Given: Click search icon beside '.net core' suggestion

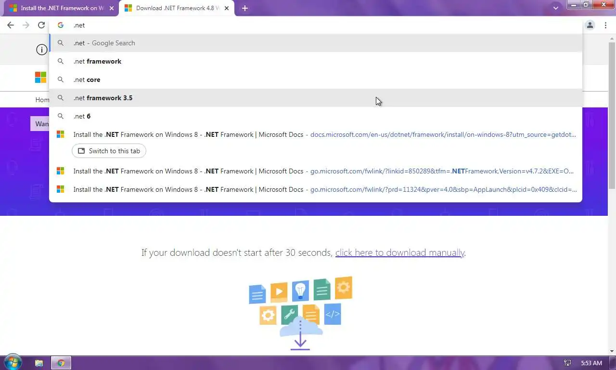Looking at the screenshot, I should tap(61, 79).
